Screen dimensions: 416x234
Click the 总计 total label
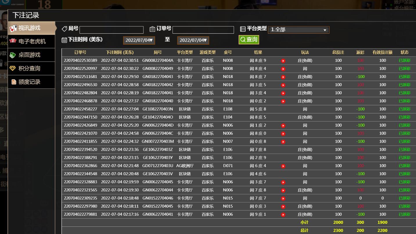(304, 231)
